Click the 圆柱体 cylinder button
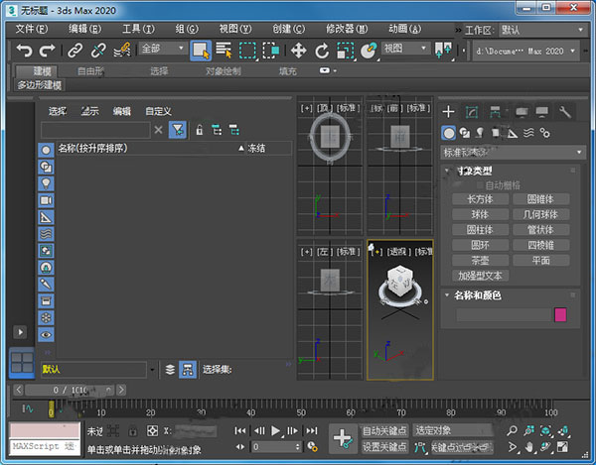The image size is (596, 465). coord(480,229)
